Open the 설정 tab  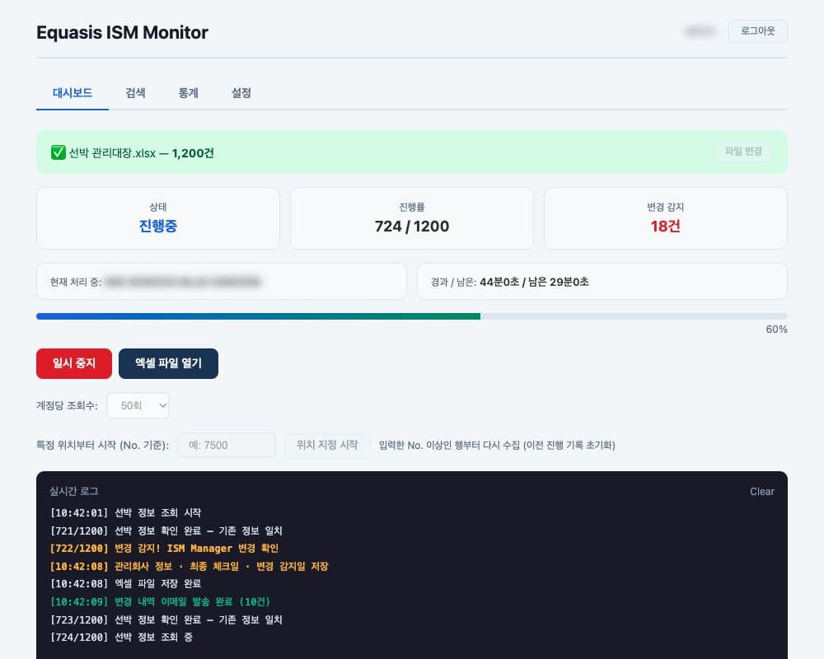[x=241, y=93]
